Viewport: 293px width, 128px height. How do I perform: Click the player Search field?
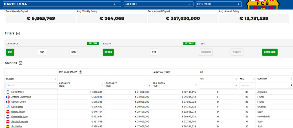click(x=31, y=86)
